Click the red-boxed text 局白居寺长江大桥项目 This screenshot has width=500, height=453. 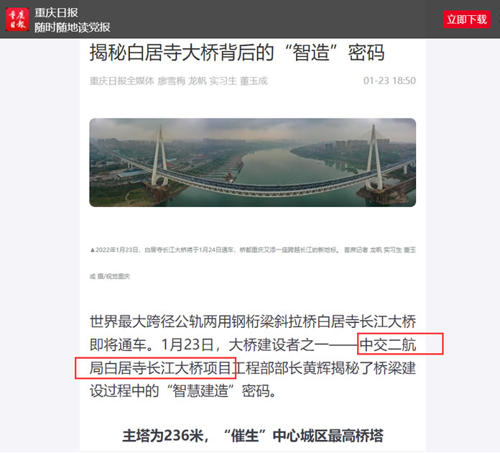(x=160, y=367)
